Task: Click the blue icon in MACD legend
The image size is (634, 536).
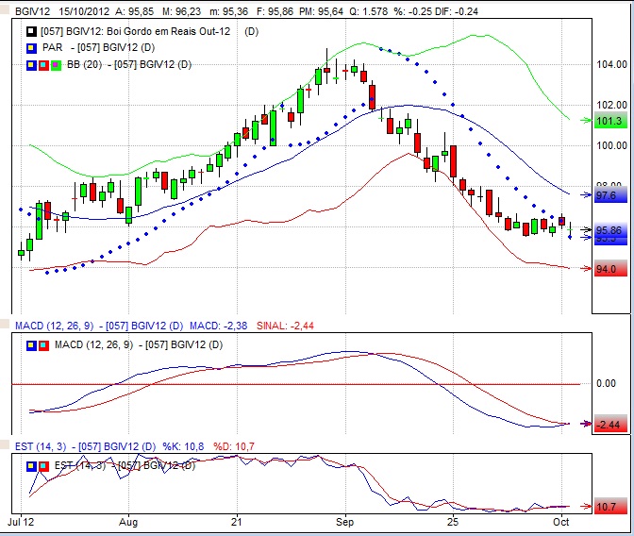Action: point(31,344)
